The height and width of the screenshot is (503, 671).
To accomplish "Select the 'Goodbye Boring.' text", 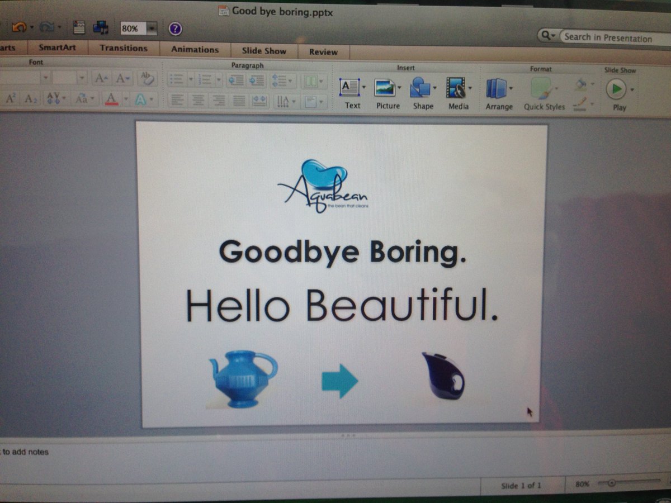I will pos(342,251).
